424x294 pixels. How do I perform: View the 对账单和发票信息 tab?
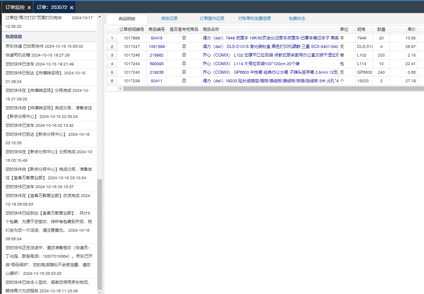point(255,19)
